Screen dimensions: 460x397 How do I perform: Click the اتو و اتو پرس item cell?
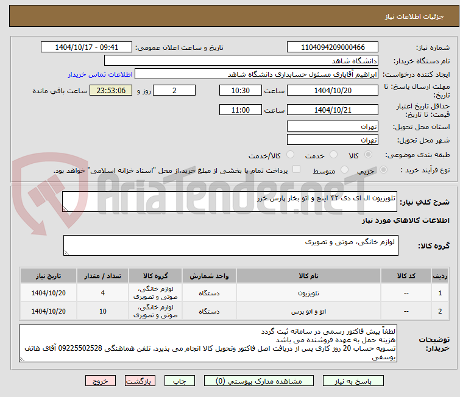[309, 311]
